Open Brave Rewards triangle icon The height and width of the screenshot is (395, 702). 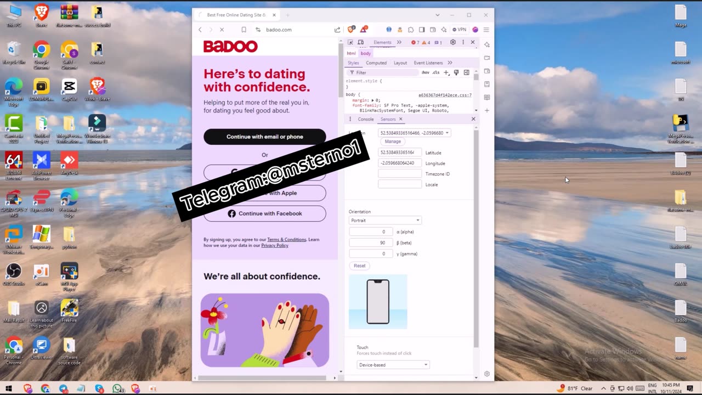pyautogui.click(x=365, y=29)
